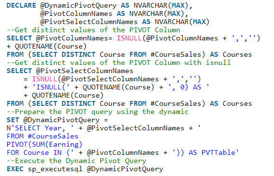Image resolution: width=274 pixels, height=176 pixels.
Task: Click the first pink ISNULL function
Action: tap(130, 38)
